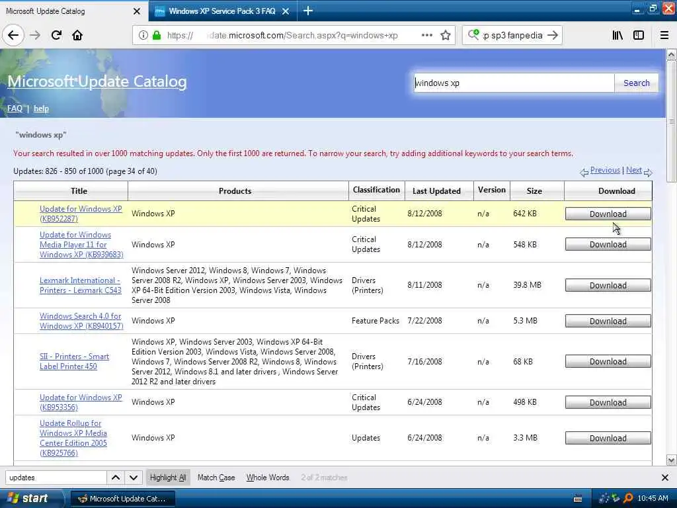The image size is (677, 508).
Task: Click the catalog search input box
Action: click(514, 83)
